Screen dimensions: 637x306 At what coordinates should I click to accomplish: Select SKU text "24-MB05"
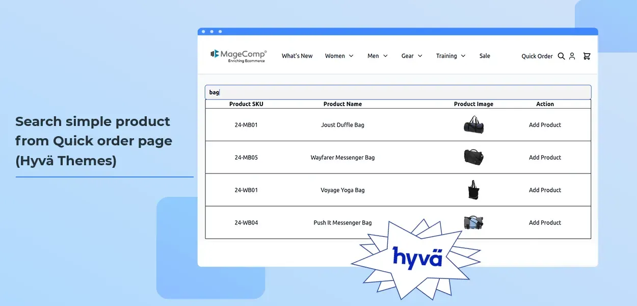pos(246,158)
